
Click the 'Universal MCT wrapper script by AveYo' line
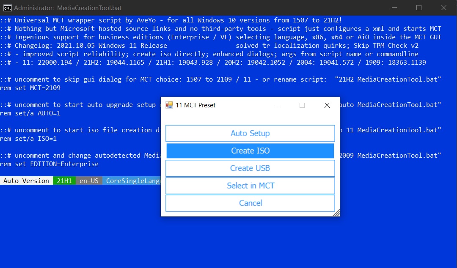[x=171, y=20]
